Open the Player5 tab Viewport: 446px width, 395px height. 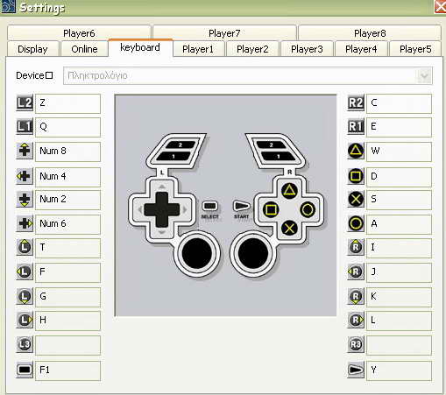[x=415, y=49]
